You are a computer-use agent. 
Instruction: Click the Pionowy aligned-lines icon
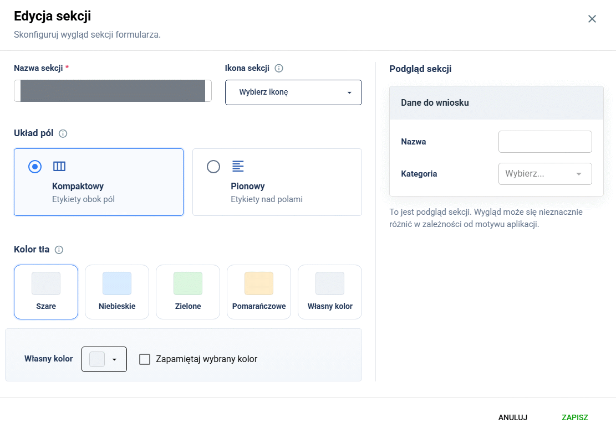(238, 166)
